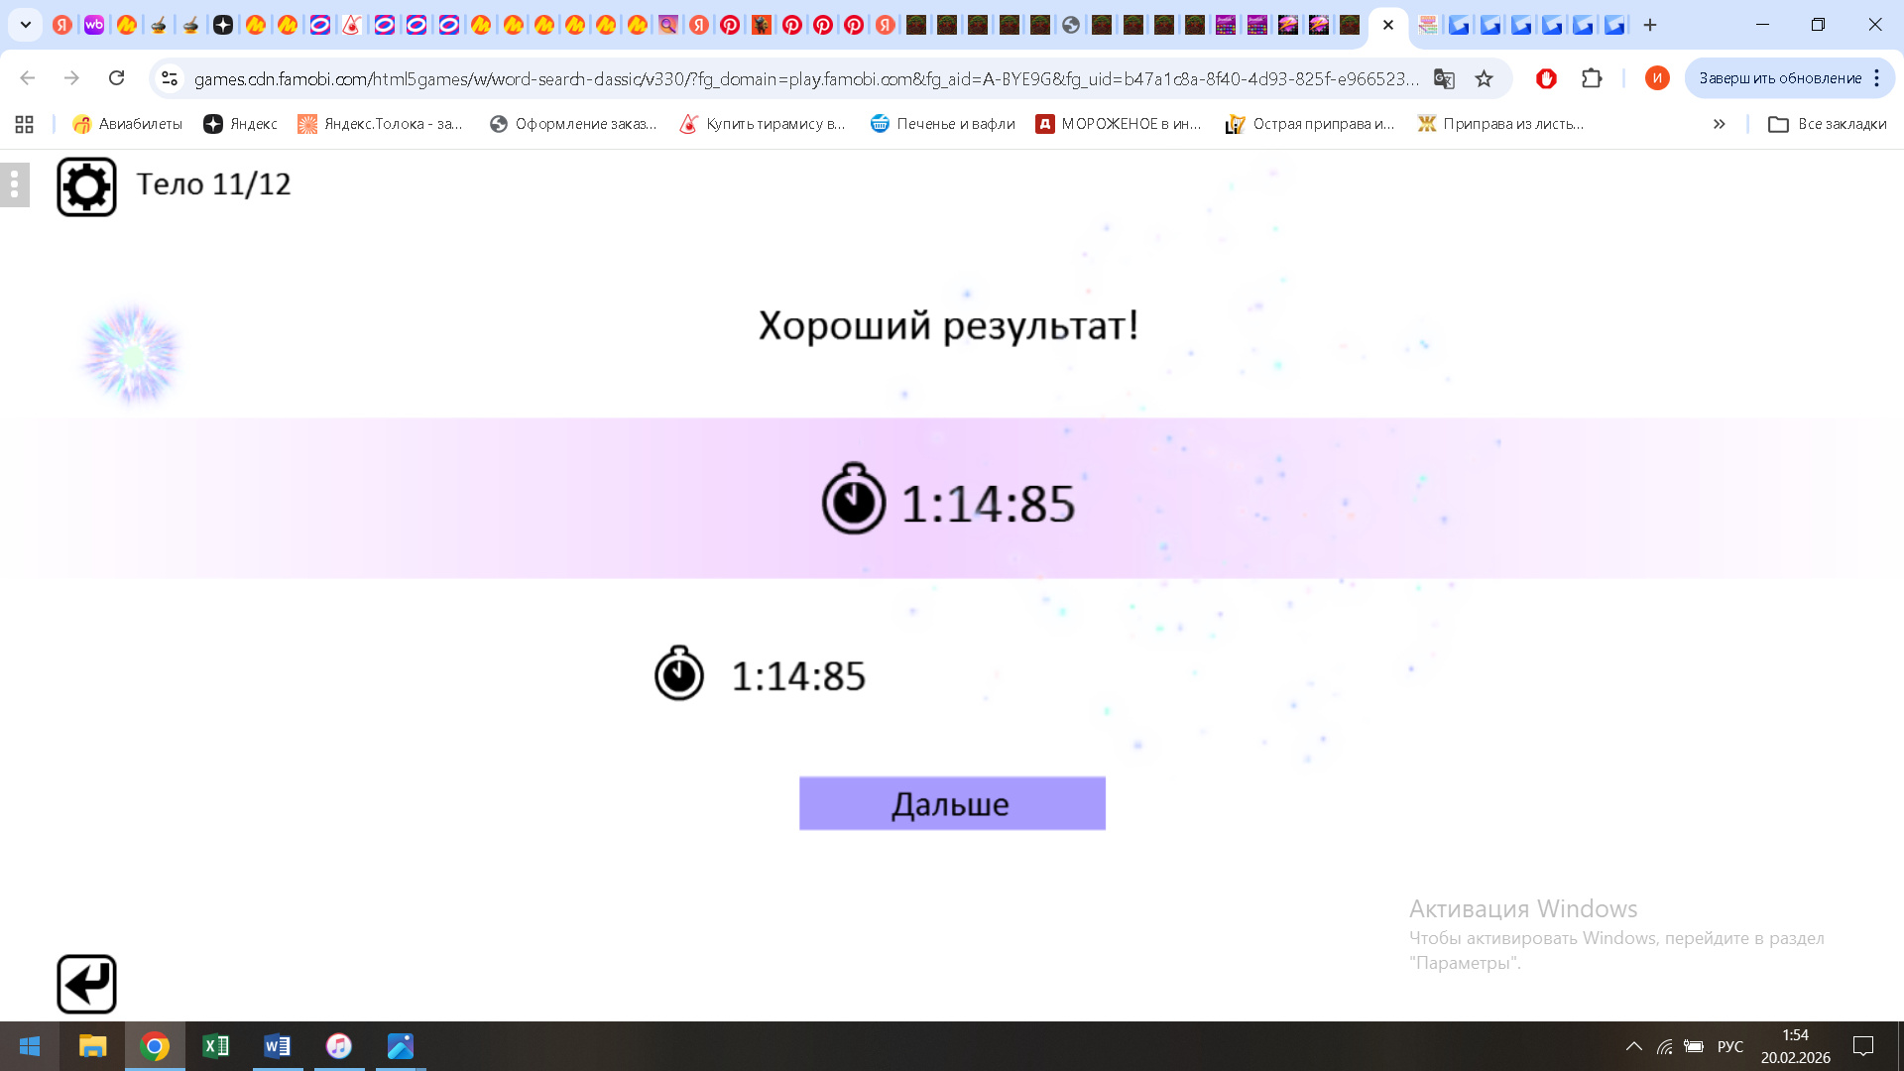This screenshot has width=1904, height=1071.
Task: Switch keyboard layout via РУС indicator
Action: click(x=1729, y=1046)
